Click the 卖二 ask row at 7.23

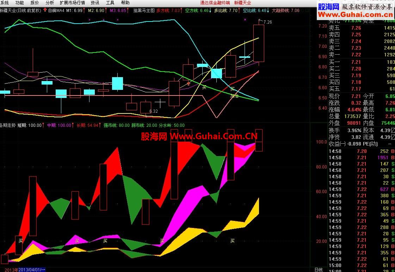pos(361,48)
